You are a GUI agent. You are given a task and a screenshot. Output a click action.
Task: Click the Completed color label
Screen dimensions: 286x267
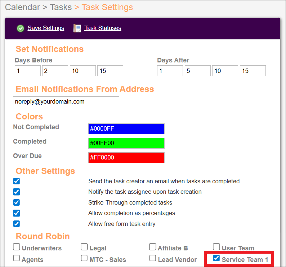30,141
